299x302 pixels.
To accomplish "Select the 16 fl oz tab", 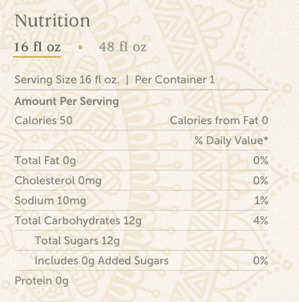I will click(x=38, y=47).
